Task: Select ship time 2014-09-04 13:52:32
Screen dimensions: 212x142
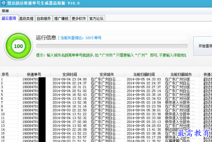Action: (70, 118)
